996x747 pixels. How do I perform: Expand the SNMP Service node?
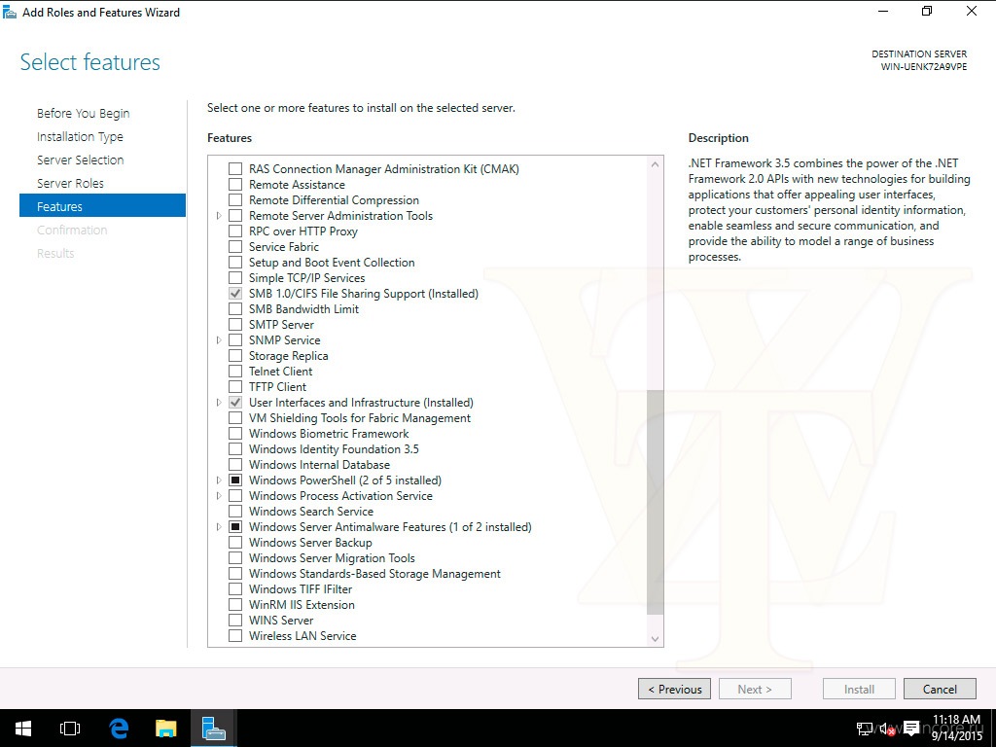pyautogui.click(x=219, y=340)
